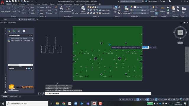Click the Match Layer button
The width and height of the screenshot is (189, 106).
coord(104,13)
